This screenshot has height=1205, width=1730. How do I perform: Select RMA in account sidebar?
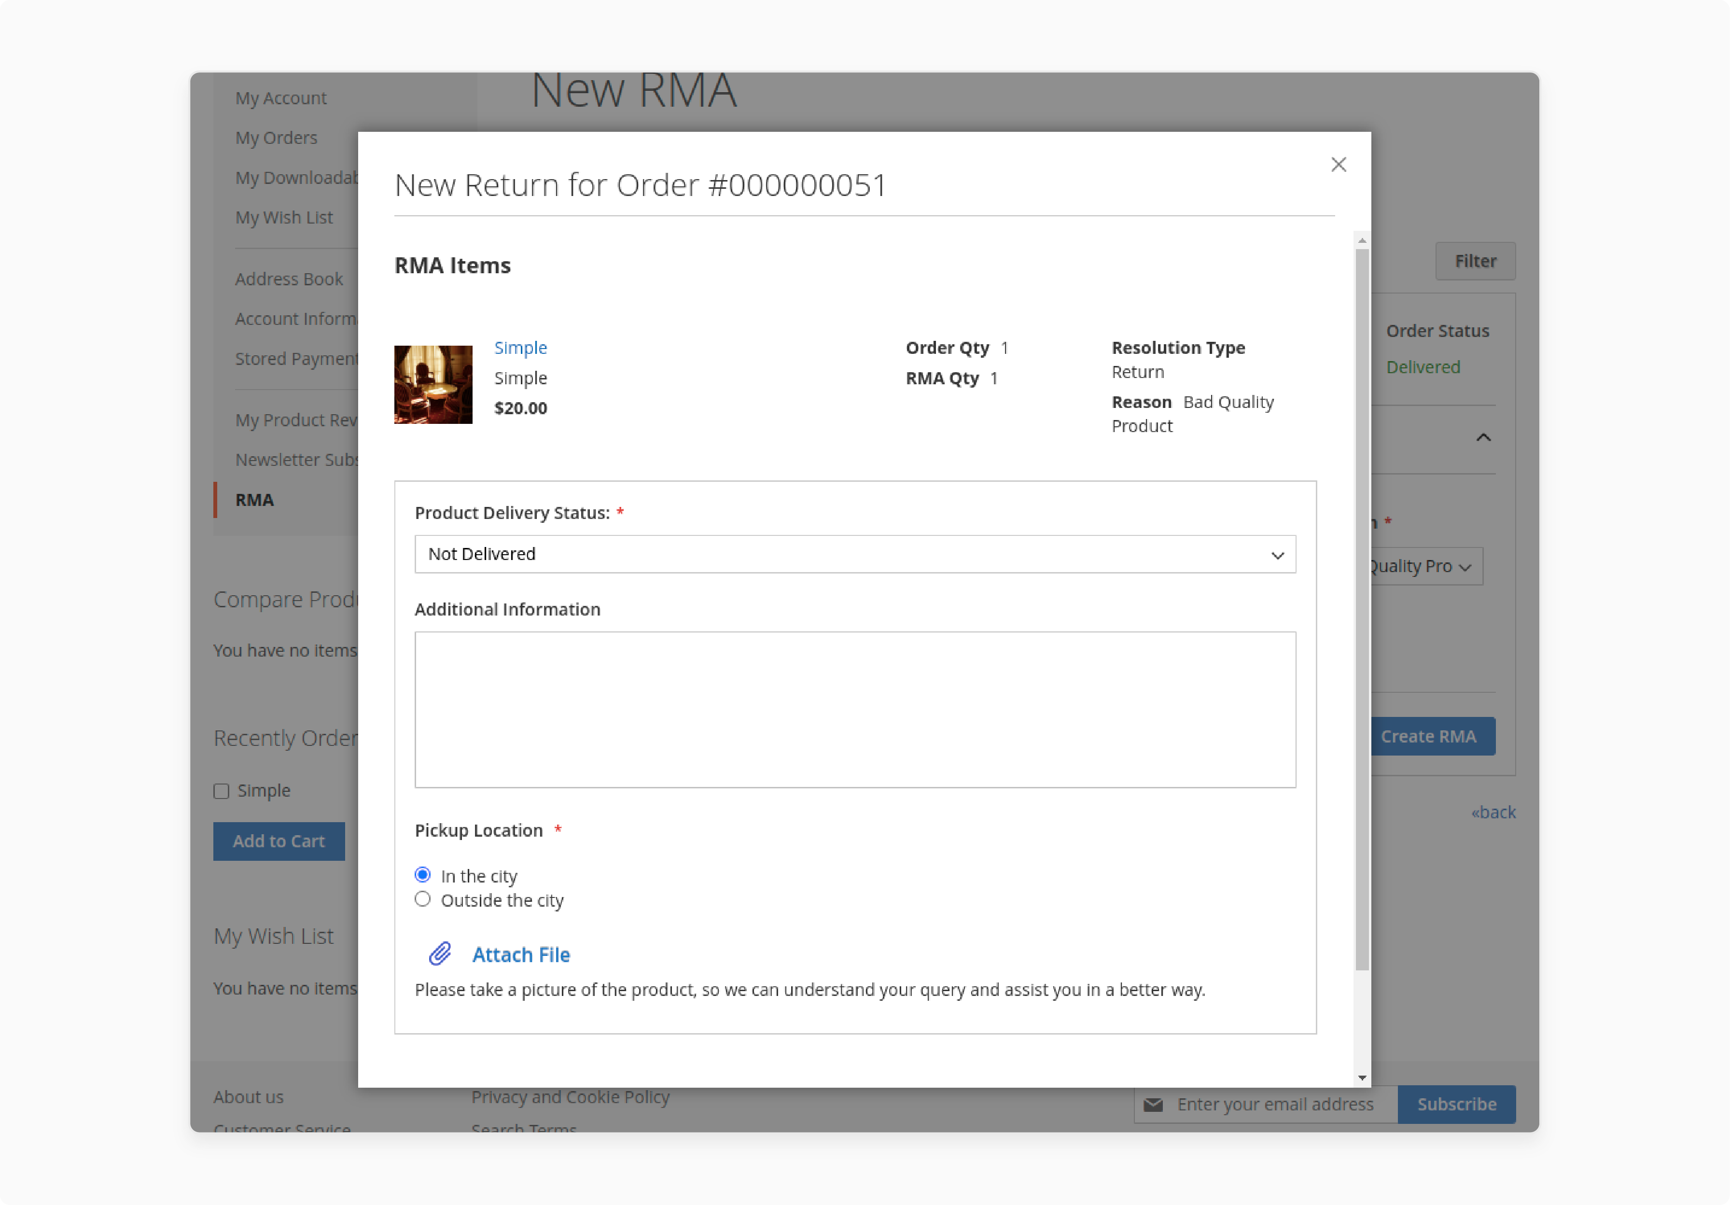click(255, 500)
